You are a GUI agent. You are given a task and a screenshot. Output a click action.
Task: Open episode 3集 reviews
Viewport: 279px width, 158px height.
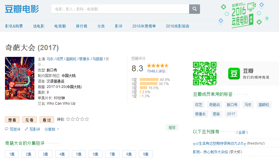click(45, 154)
